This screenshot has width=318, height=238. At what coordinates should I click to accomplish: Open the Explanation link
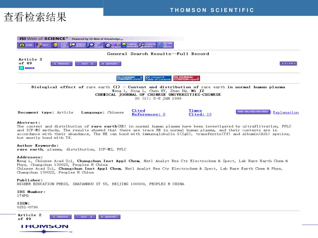[x=286, y=112]
